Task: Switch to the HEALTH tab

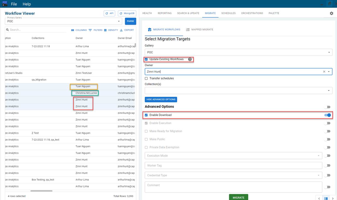Action: (147, 13)
